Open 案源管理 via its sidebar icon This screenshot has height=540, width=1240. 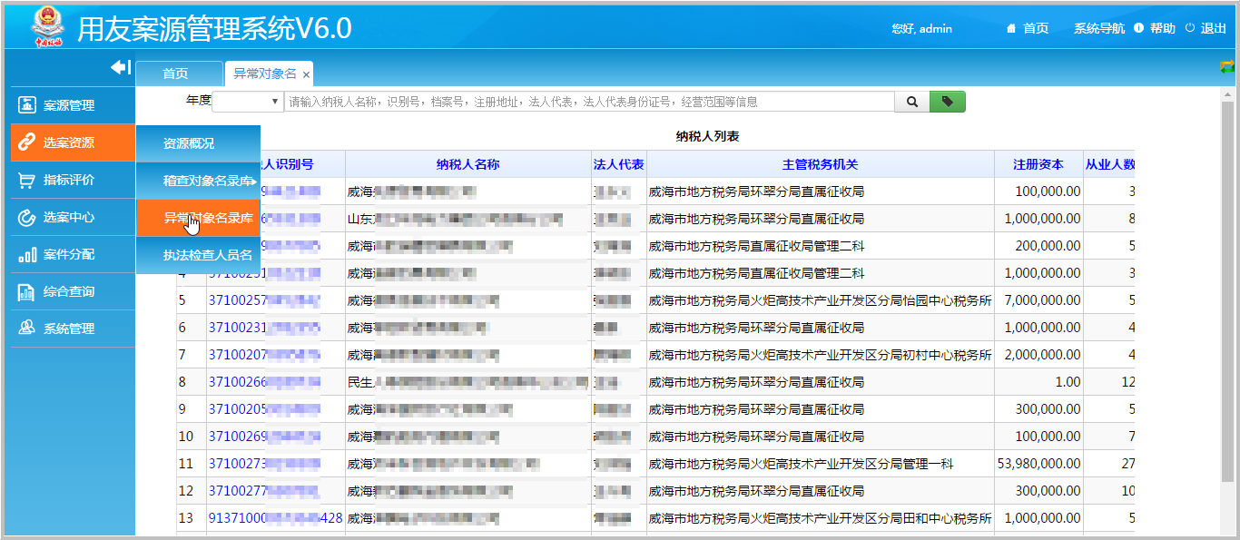26,105
